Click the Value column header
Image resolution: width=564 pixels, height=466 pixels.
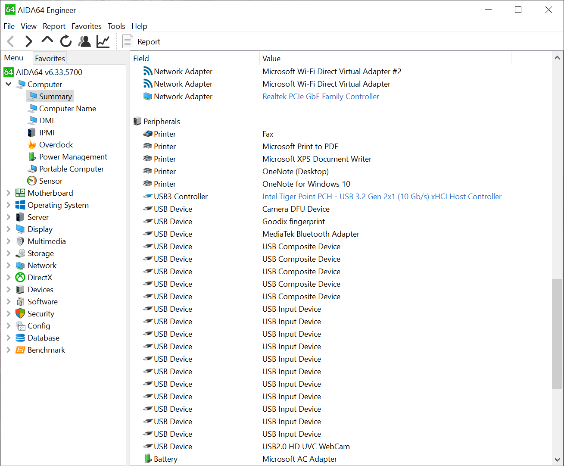pos(385,58)
